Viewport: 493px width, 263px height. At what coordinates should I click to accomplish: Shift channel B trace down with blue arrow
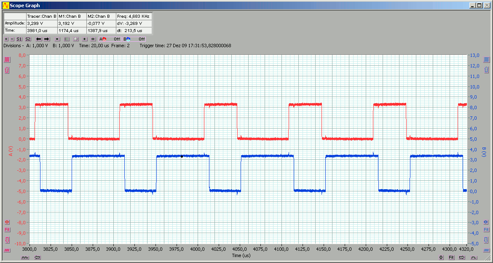pyautogui.click(x=486, y=240)
